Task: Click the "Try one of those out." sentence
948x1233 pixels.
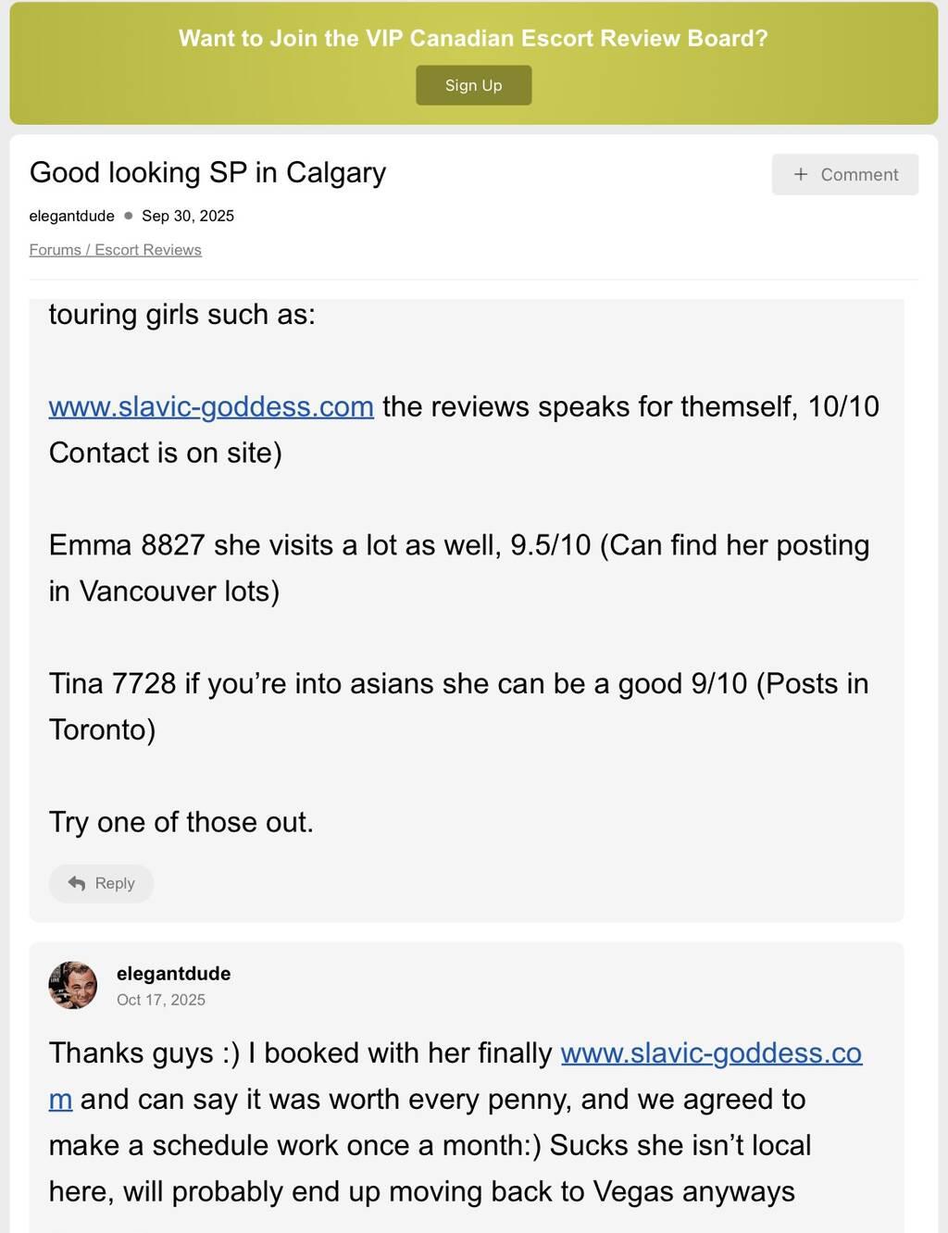Action: coord(181,822)
